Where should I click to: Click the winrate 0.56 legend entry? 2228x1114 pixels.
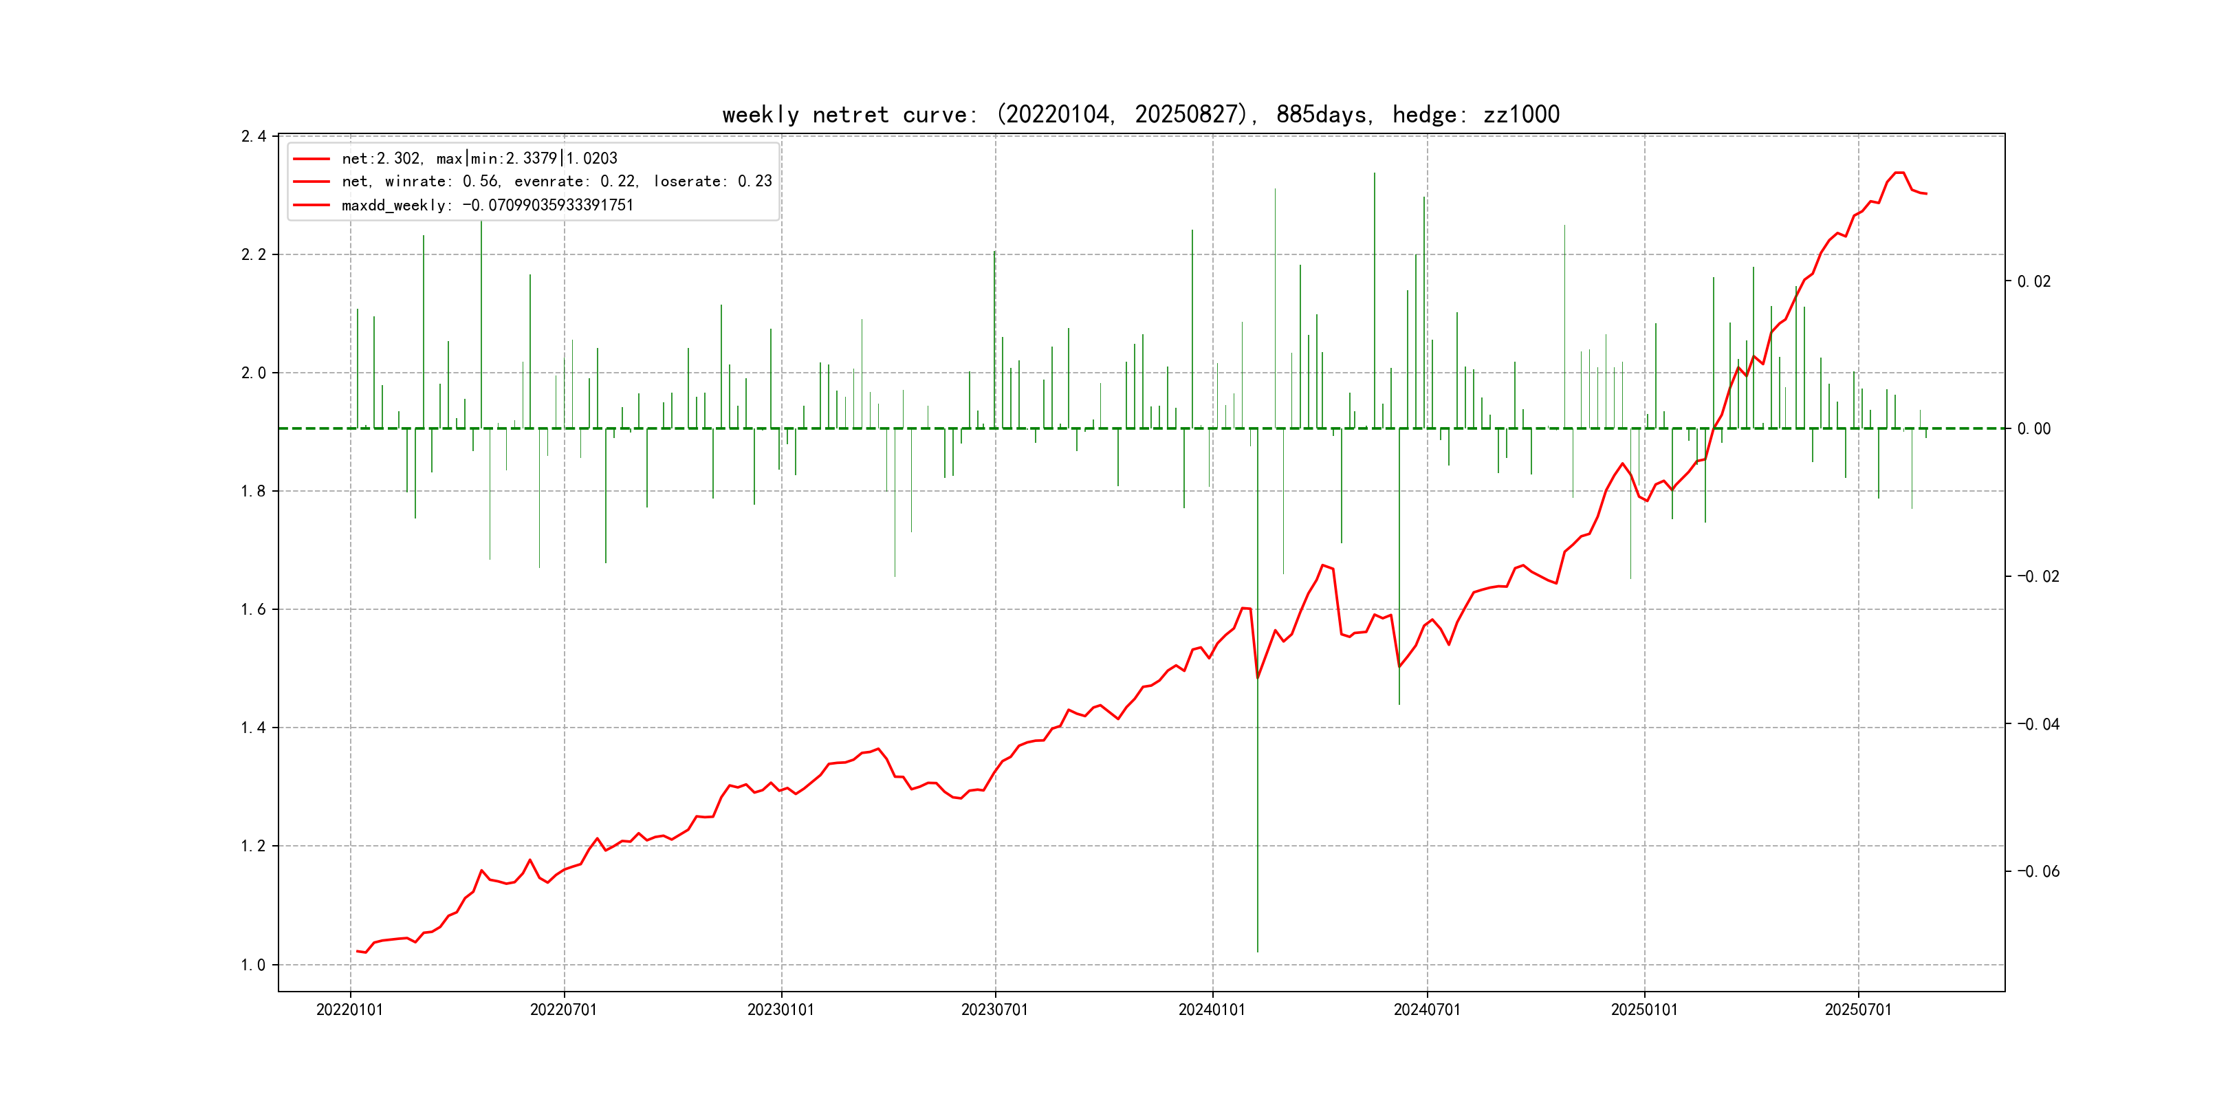click(556, 182)
